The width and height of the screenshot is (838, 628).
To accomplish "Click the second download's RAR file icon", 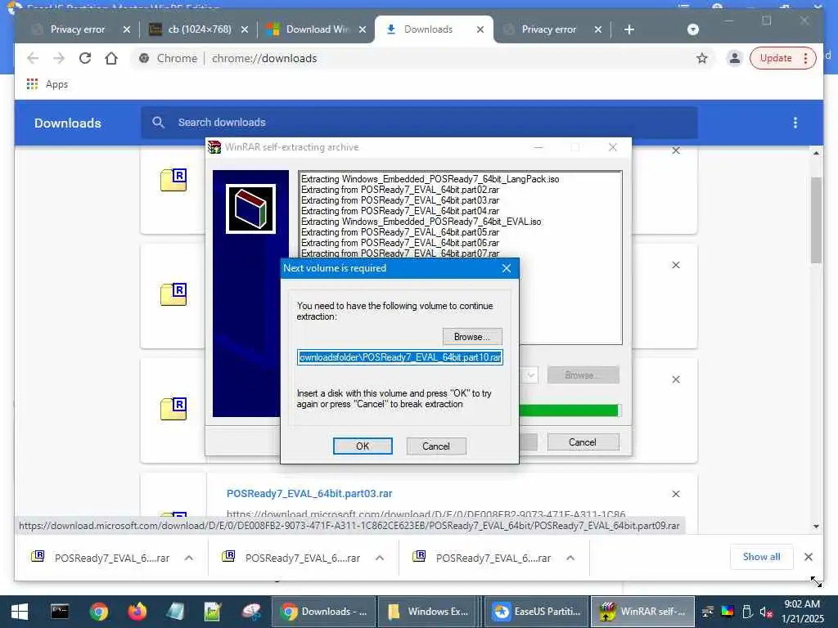I will 173,294.
